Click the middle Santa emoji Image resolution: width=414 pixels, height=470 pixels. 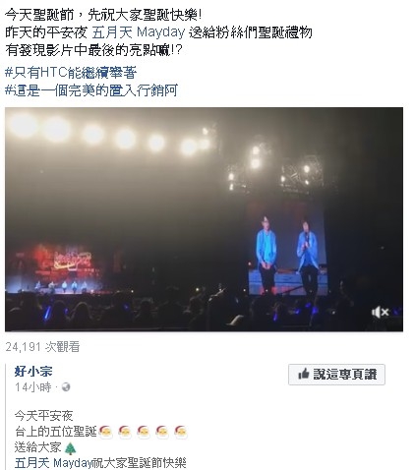tap(144, 432)
